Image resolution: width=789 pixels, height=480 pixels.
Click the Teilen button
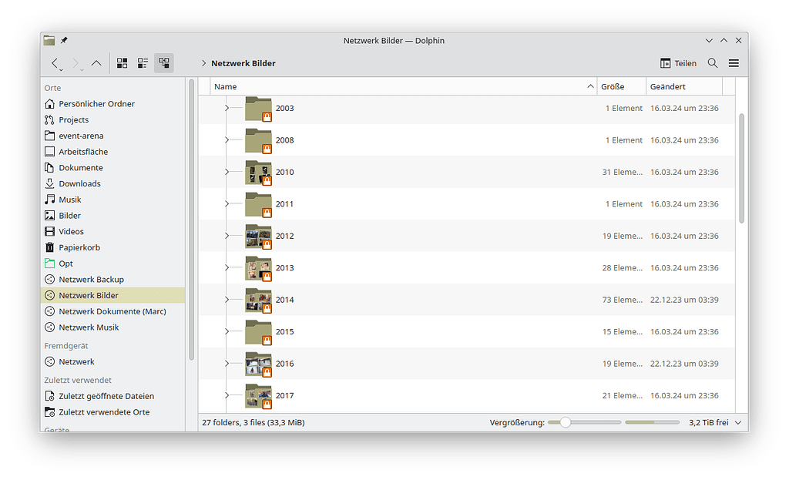click(x=678, y=62)
